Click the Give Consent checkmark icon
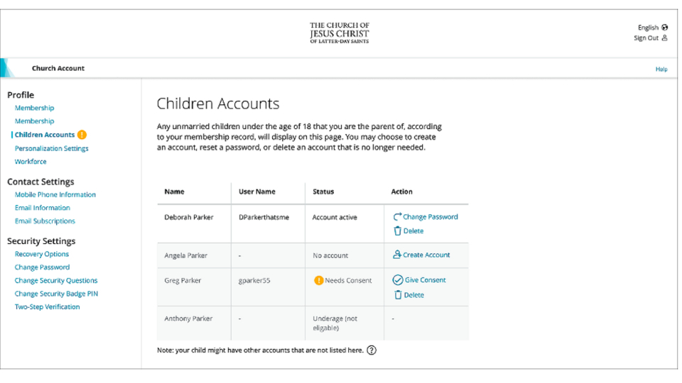Image resolution: width=682 pixels, height=383 pixels. coord(398,280)
